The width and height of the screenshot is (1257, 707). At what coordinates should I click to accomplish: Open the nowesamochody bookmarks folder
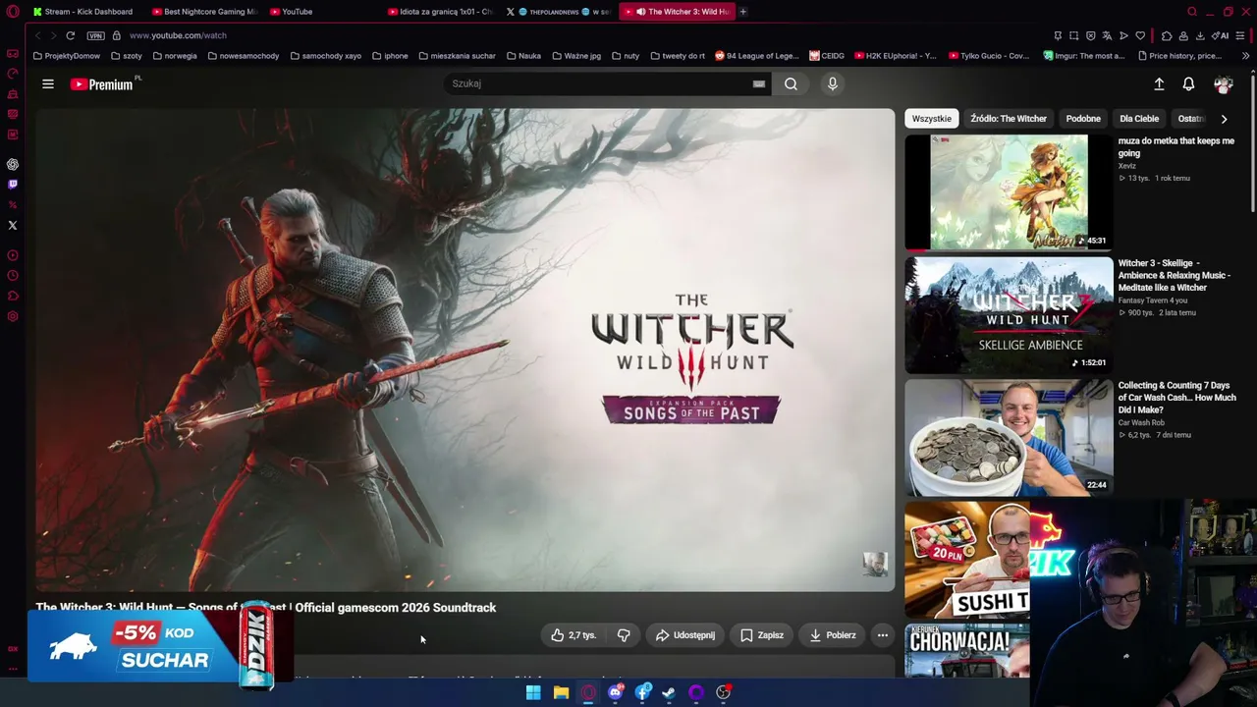point(244,56)
